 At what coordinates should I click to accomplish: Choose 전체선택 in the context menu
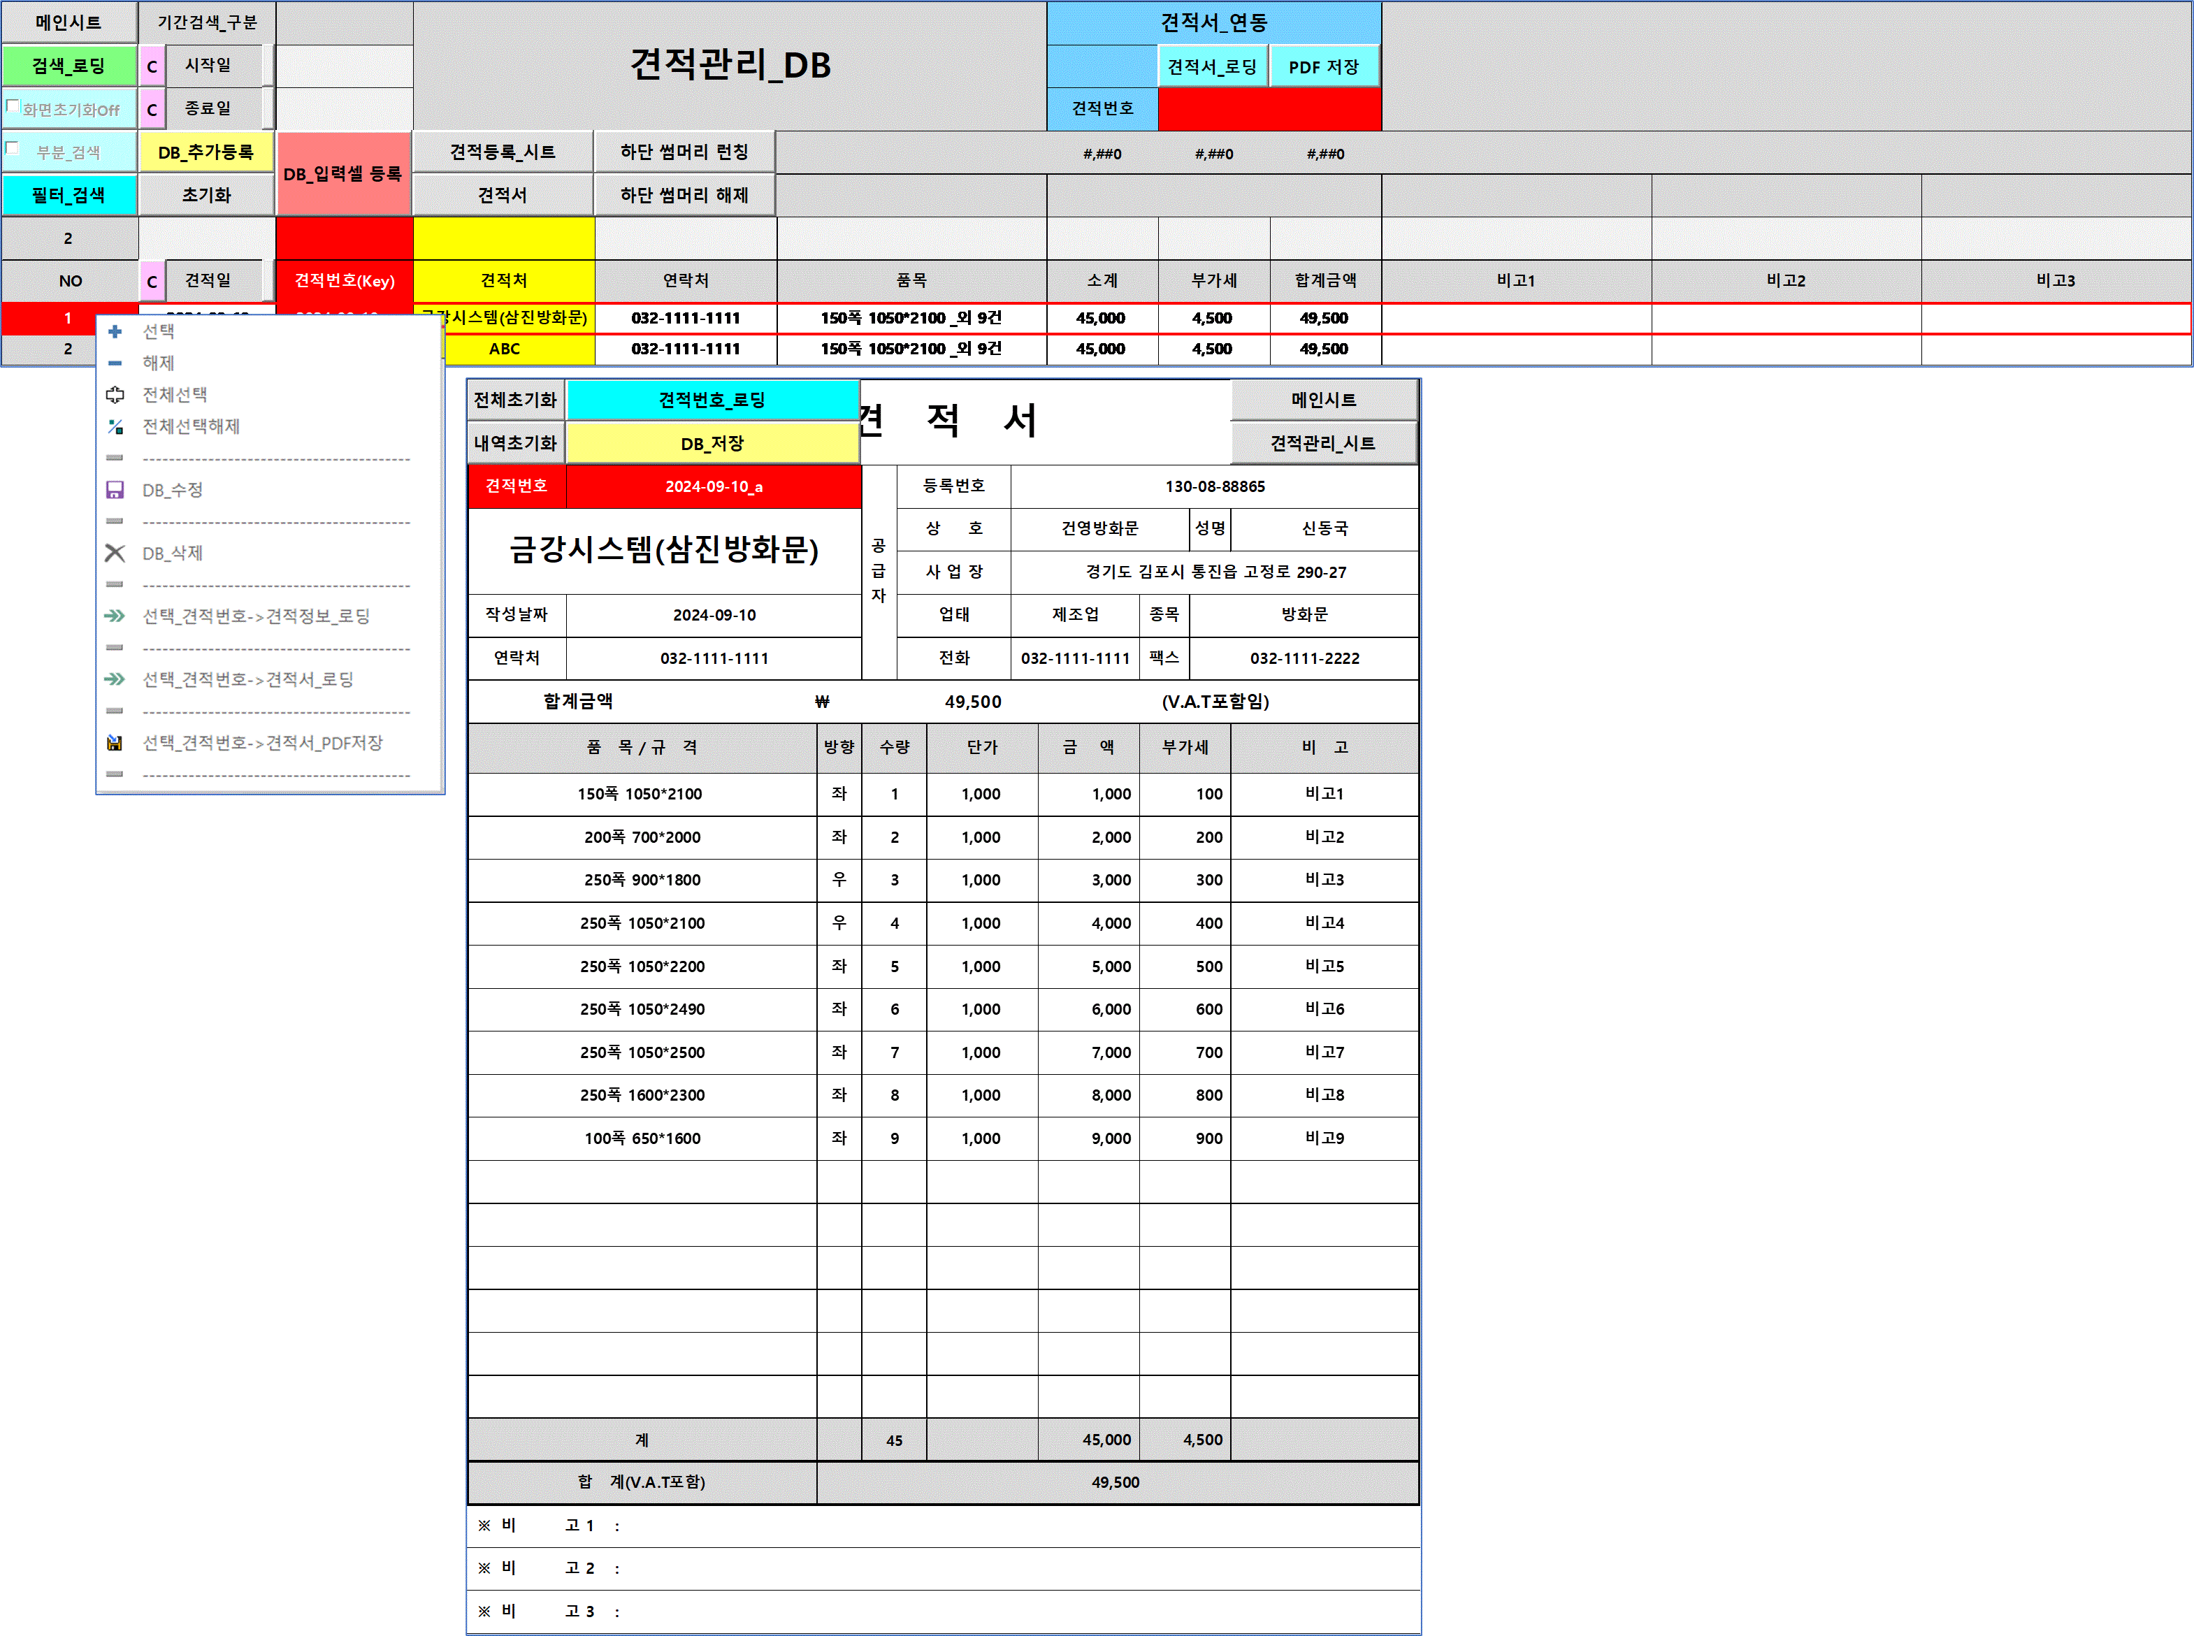tap(174, 395)
